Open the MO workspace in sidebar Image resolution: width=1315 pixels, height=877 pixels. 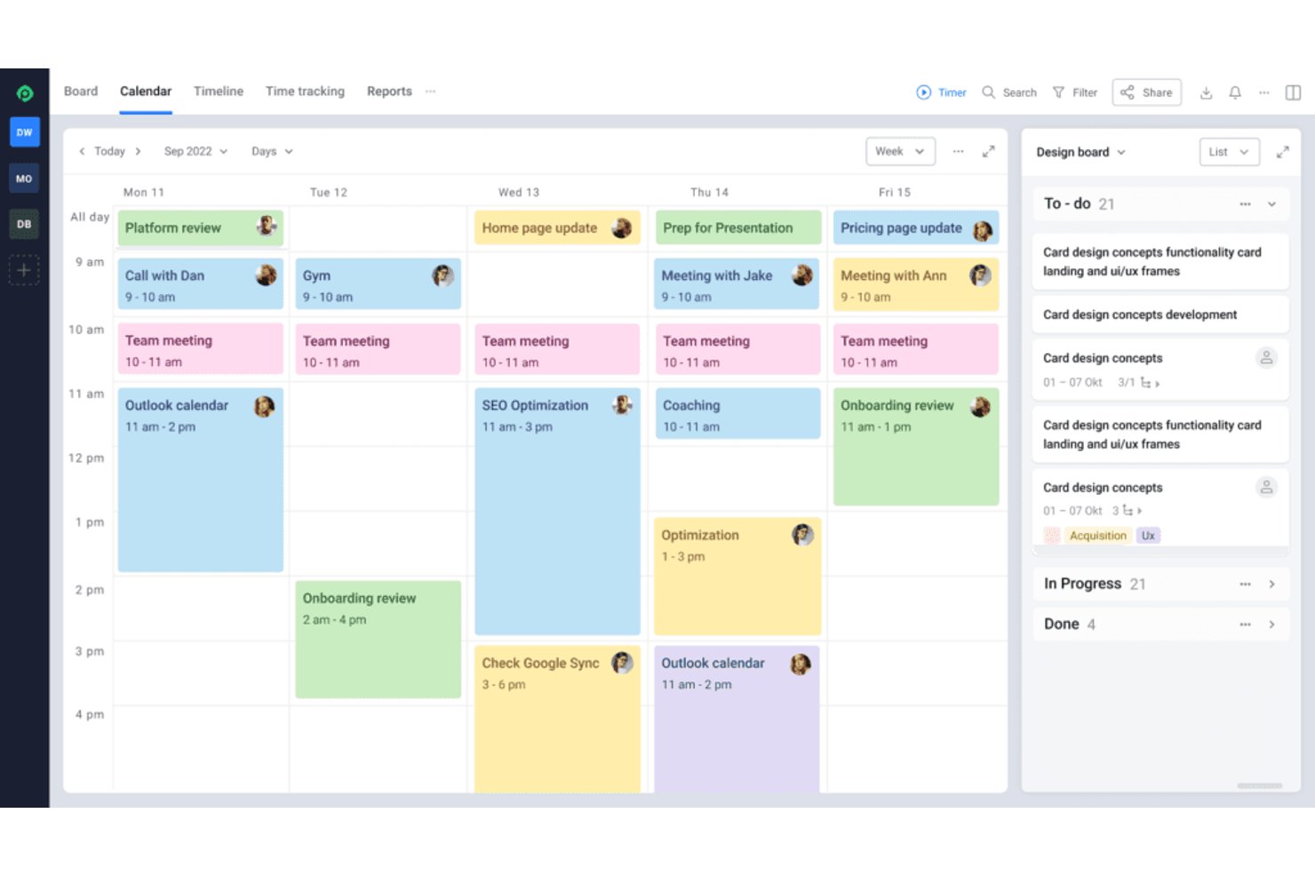click(x=24, y=179)
